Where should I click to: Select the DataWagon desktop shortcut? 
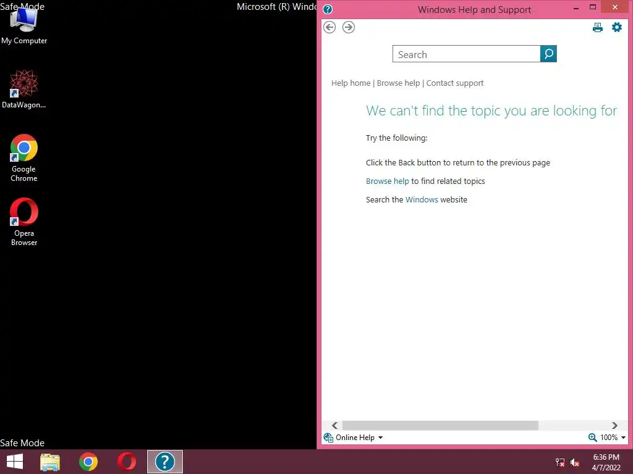pyautogui.click(x=24, y=89)
